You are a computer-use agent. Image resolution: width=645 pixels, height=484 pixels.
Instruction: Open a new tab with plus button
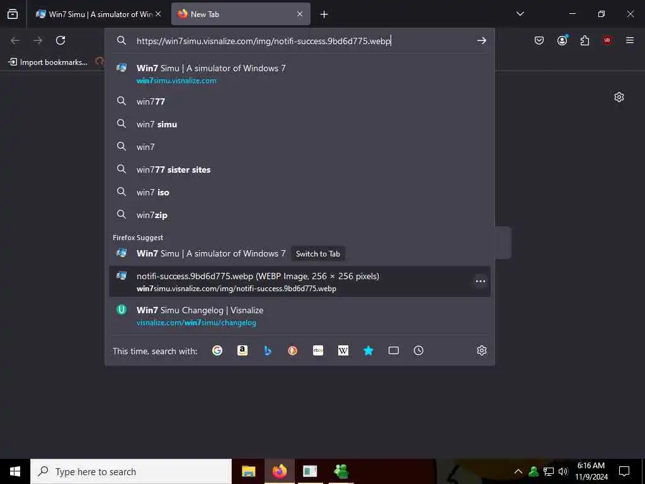pos(324,14)
